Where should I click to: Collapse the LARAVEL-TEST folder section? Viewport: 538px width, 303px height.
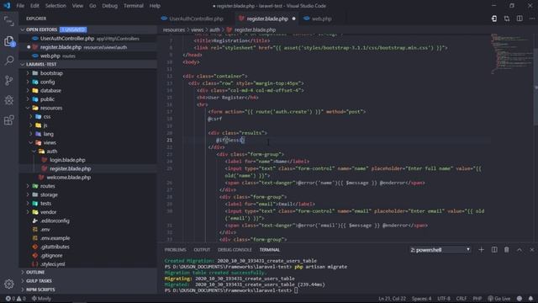[x=88, y=64]
